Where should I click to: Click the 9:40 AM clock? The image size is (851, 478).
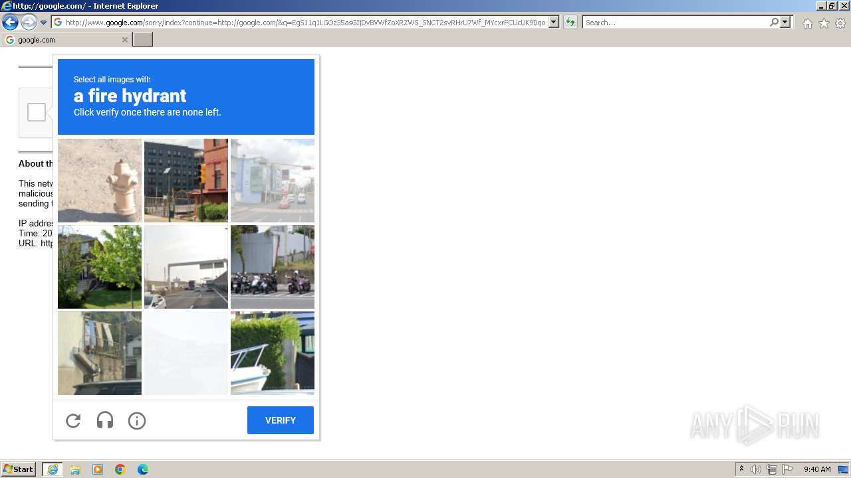click(x=817, y=469)
